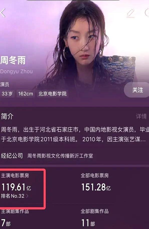The image size is (149, 229).
Task: Tap the actor name 周冬雨 title
Action: [13, 60]
